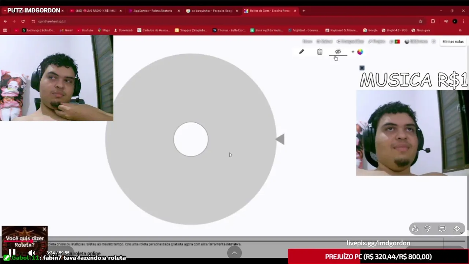Screen dimensions: 469x264
Task: Pause the video playback
Action: pos(12,252)
